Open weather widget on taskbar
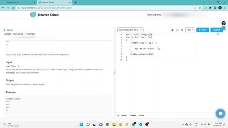This screenshot has height=128, width=228. pos(11,124)
